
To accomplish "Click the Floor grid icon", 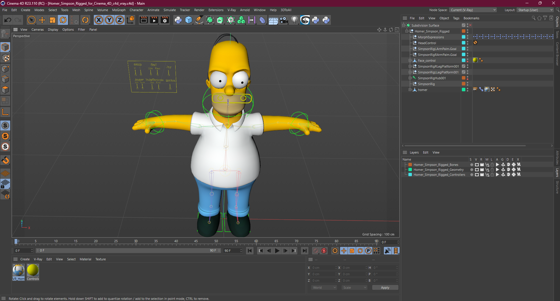I will pos(273,20).
